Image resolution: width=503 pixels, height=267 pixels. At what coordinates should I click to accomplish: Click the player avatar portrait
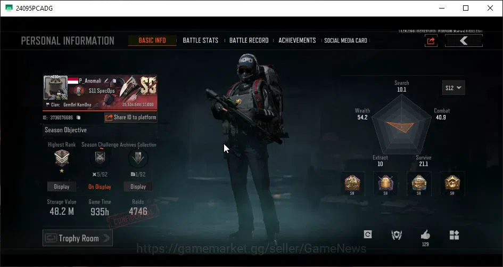click(x=55, y=88)
